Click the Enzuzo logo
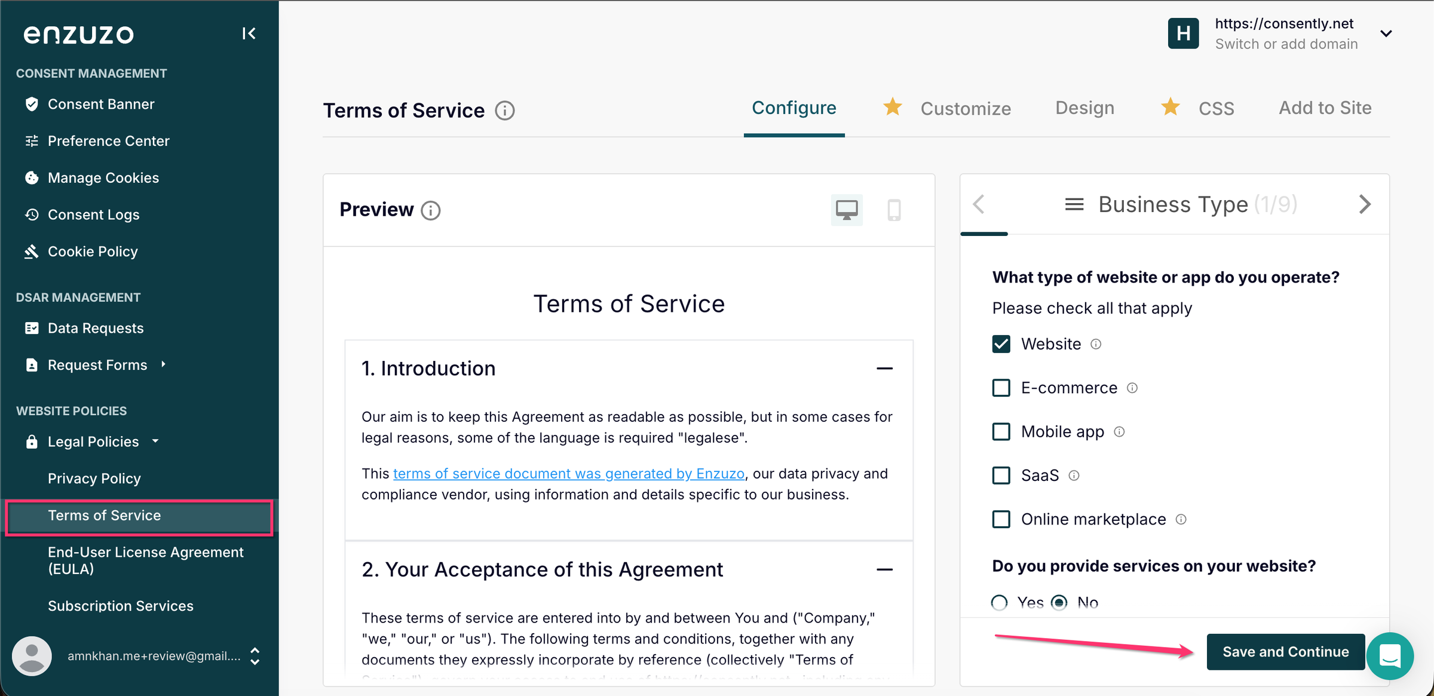This screenshot has width=1434, height=696. 78,34
